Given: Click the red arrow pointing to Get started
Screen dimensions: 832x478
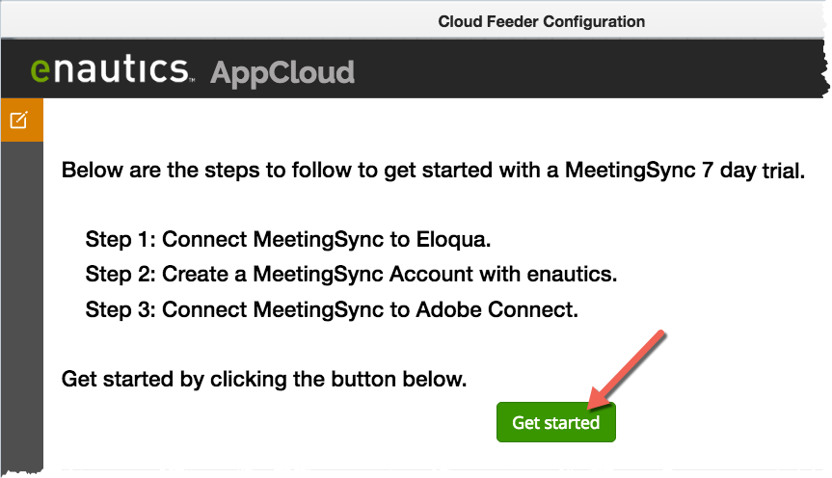Looking at the screenshot, I should click(x=626, y=370).
